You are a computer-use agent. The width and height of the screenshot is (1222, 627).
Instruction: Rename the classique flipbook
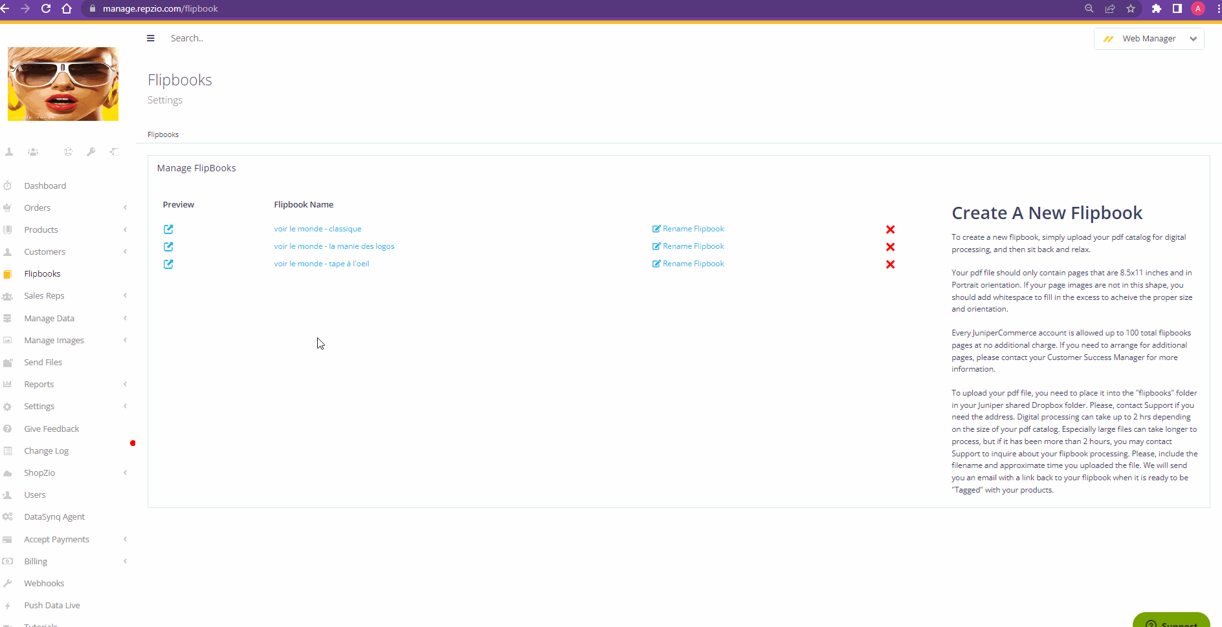(x=688, y=229)
